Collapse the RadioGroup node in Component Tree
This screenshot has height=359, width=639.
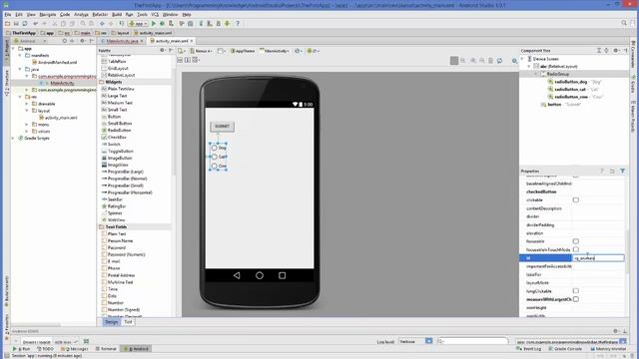(536, 74)
